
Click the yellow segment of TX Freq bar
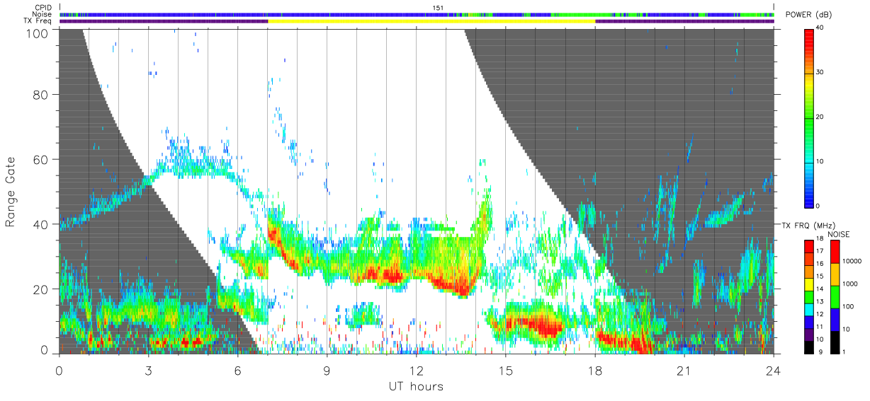tap(431, 21)
